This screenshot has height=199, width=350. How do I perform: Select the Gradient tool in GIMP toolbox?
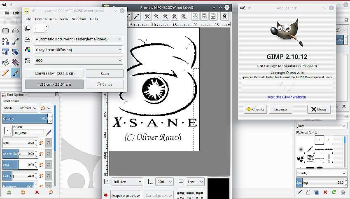pyautogui.click(x=15, y=62)
